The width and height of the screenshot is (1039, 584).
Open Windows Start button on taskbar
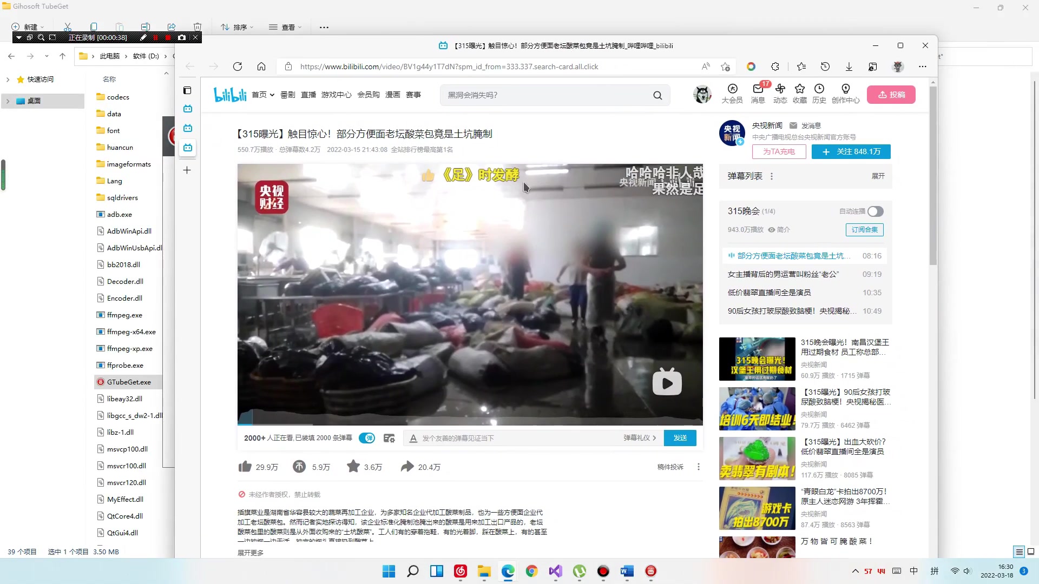(x=389, y=571)
